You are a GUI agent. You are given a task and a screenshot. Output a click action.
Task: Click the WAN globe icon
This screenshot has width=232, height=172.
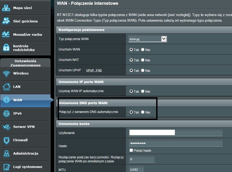6,100
